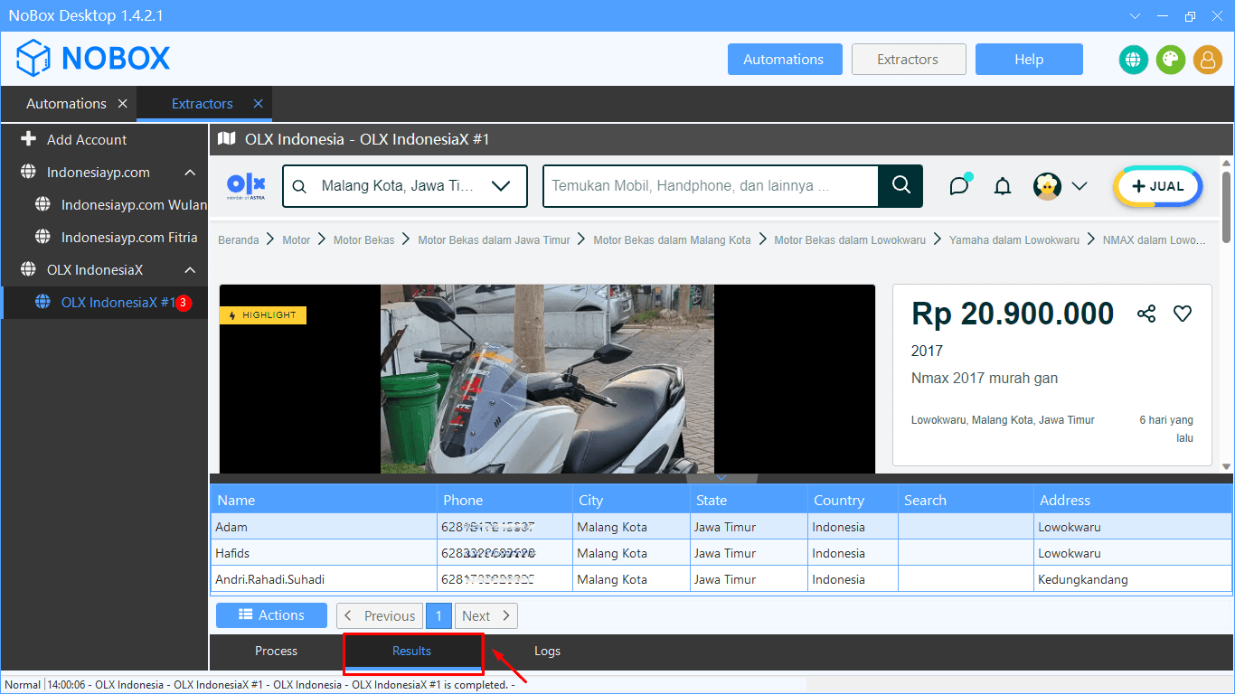The image size is (1235, 694).
Task: Open the OLX notifications bell
Action: tap(1002, 185)
